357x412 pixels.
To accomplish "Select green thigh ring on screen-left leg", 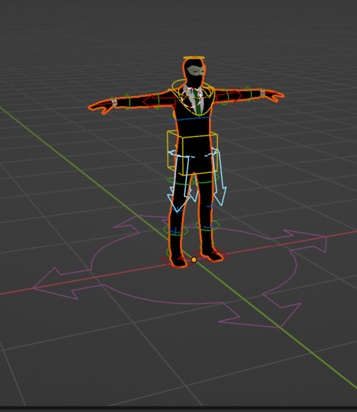I will coord(181,181).
